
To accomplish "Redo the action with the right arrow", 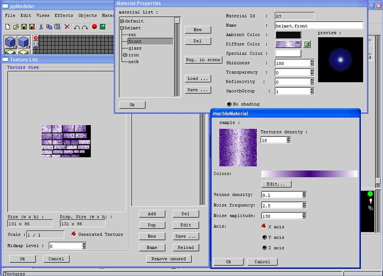I will pos(85,27).
